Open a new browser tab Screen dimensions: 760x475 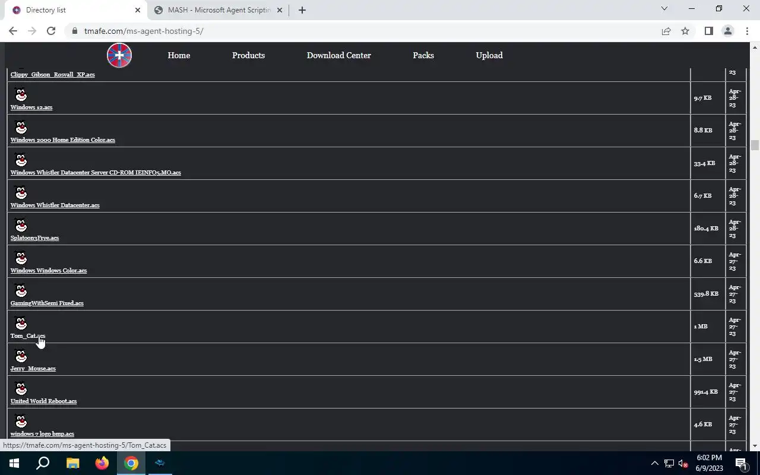[x=302, y=10]
